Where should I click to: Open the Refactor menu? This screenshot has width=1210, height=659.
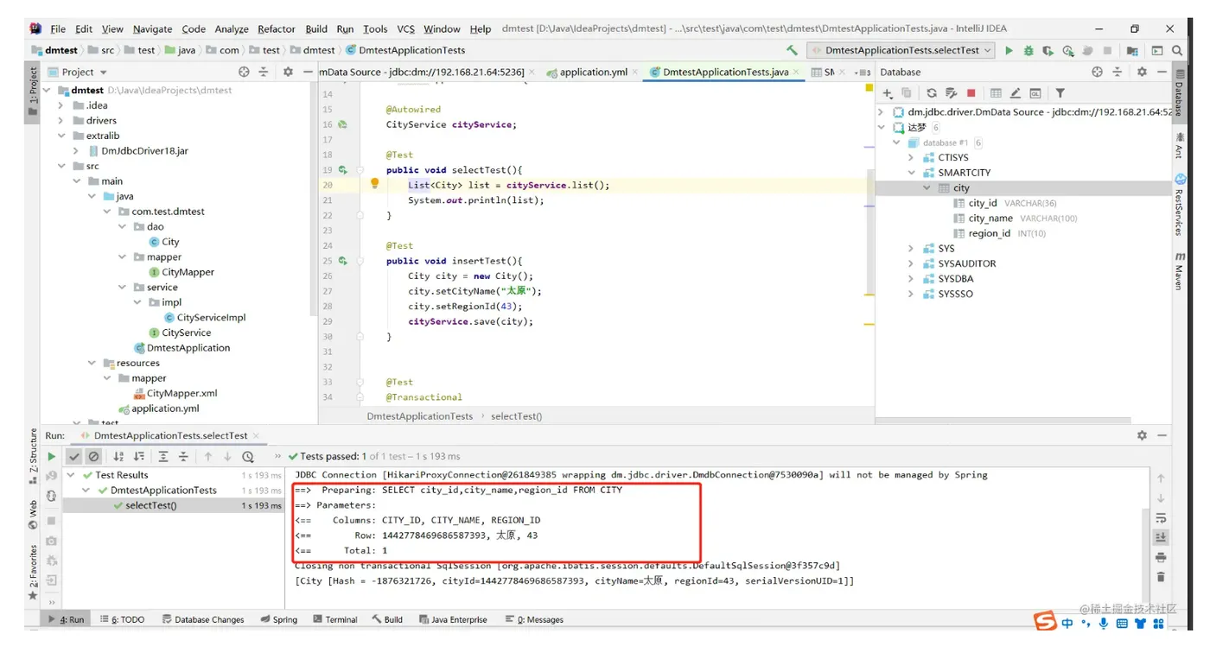[277, 29]
